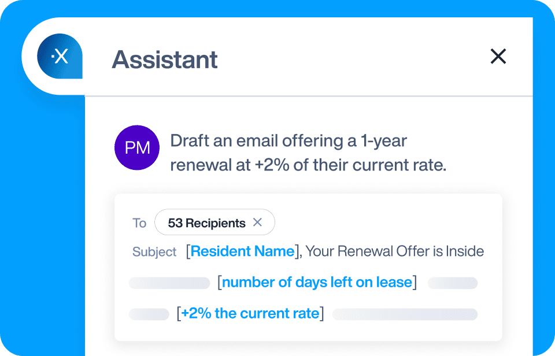This screenshot has width=555, height=356.
Task: Click the number of days left on lease placeholder
Action: tap(317, 283)
